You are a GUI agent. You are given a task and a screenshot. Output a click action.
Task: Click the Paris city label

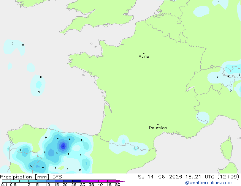[x=144, y=57]
